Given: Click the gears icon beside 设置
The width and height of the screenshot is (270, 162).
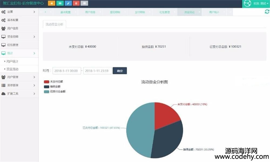Looking at the screenshot, I should tap(4, 12).
